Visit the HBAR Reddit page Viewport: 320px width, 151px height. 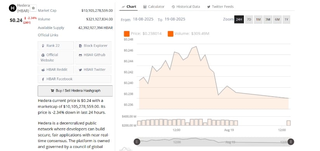[56, 70]
